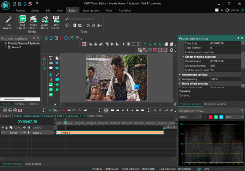Click the Add Image object icon

click(x=51, y=85)
